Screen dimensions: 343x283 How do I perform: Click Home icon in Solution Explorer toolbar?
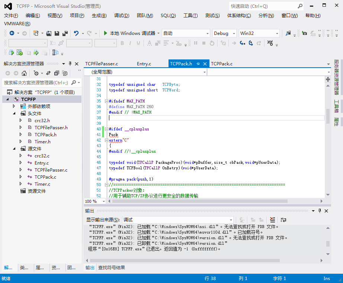(x=24, y=73)
